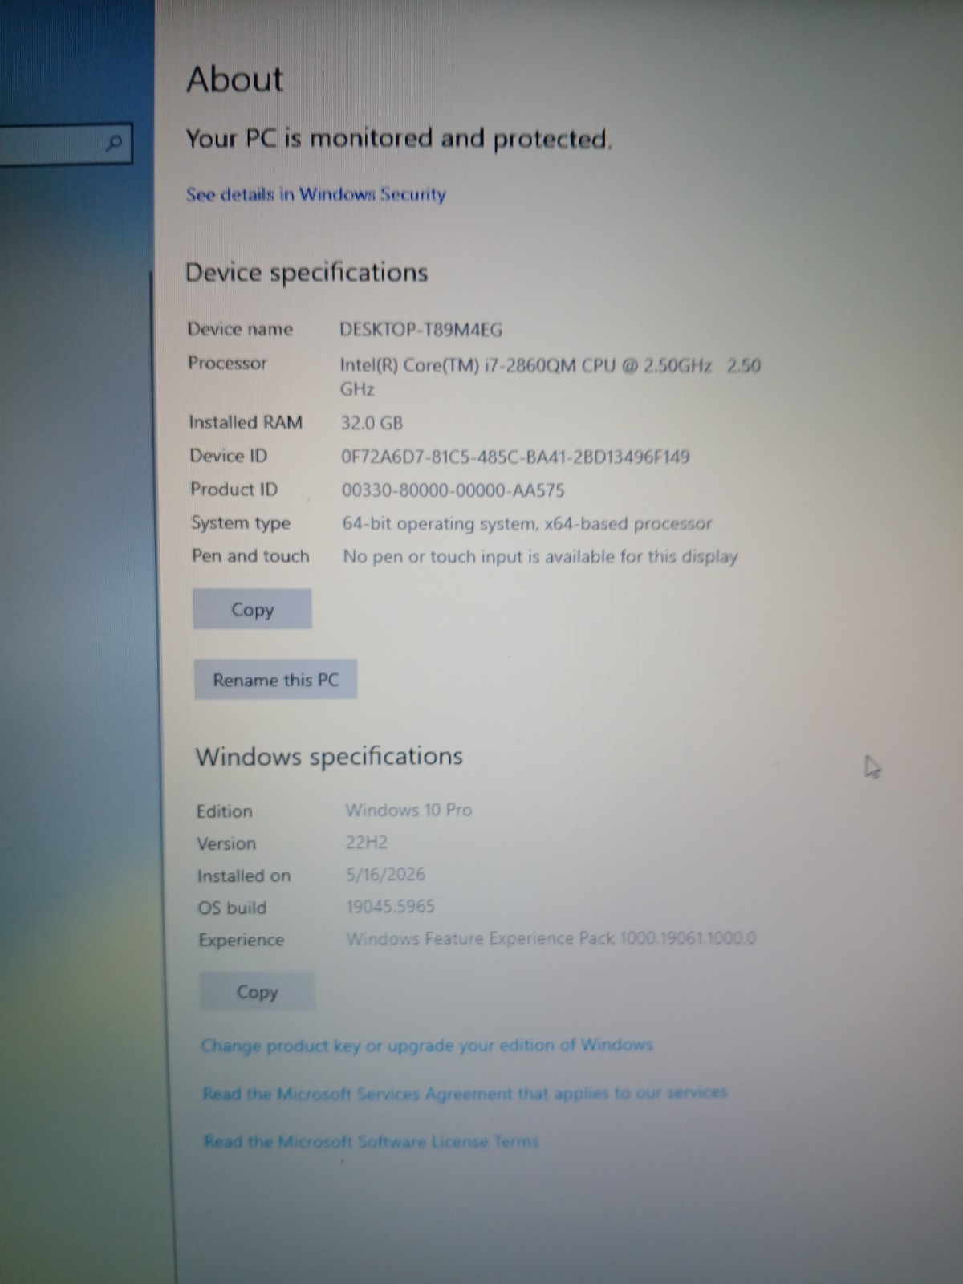
Task: Click Rename this PC button
Action: (x=275, y=680)
